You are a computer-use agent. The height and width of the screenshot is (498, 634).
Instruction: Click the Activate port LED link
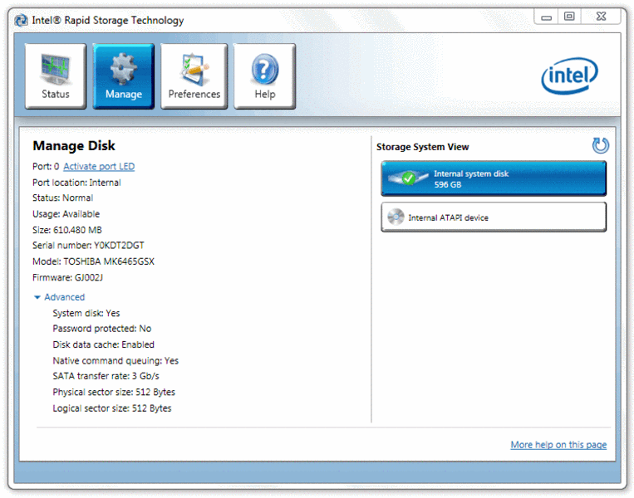(99, 166)
